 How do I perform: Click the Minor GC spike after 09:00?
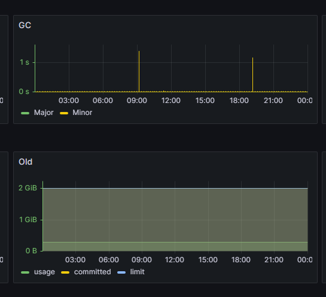[139, 71]
